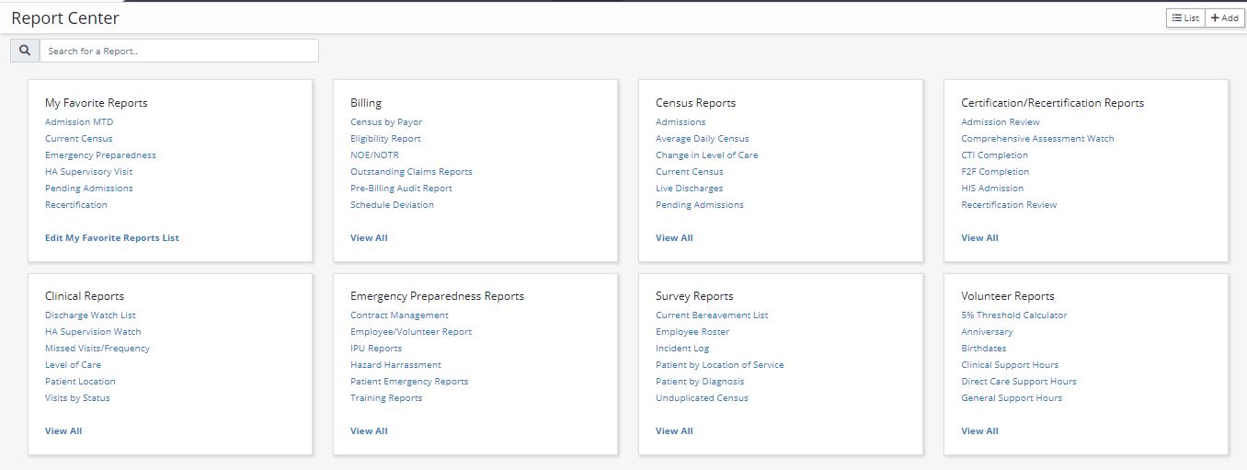Open Patient by Diagnosis report

click(700, 382)
